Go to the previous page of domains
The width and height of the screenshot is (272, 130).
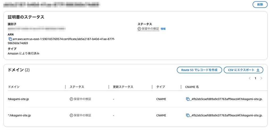click(250, 78)
